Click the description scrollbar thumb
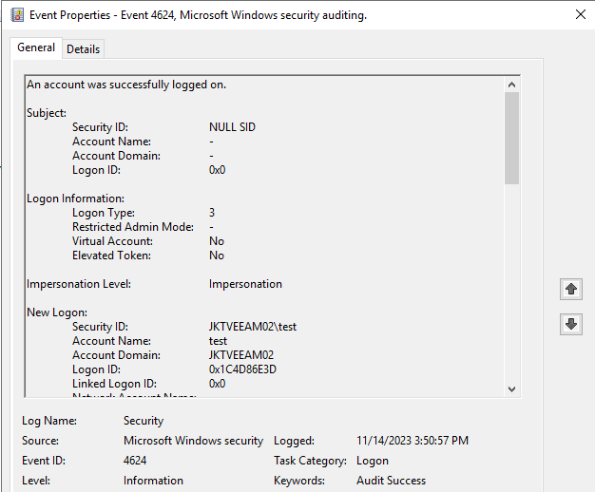 511,138
